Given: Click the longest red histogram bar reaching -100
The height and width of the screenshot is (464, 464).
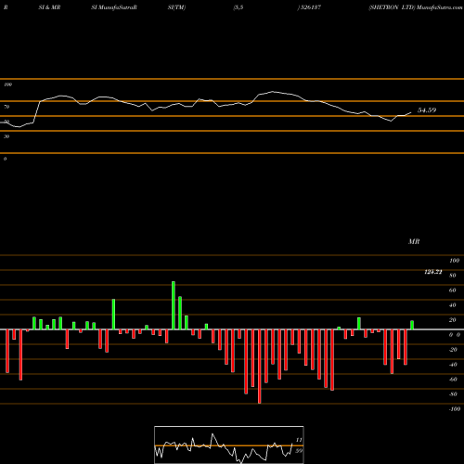Looking at the screenshot, I should [x=259, y=367].
